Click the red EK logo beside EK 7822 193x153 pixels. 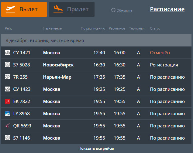click(8, 101)
